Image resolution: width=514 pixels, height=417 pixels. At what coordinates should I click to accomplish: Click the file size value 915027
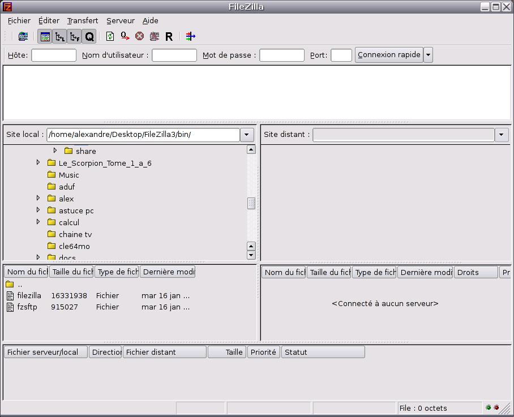(x=65, y=307)
